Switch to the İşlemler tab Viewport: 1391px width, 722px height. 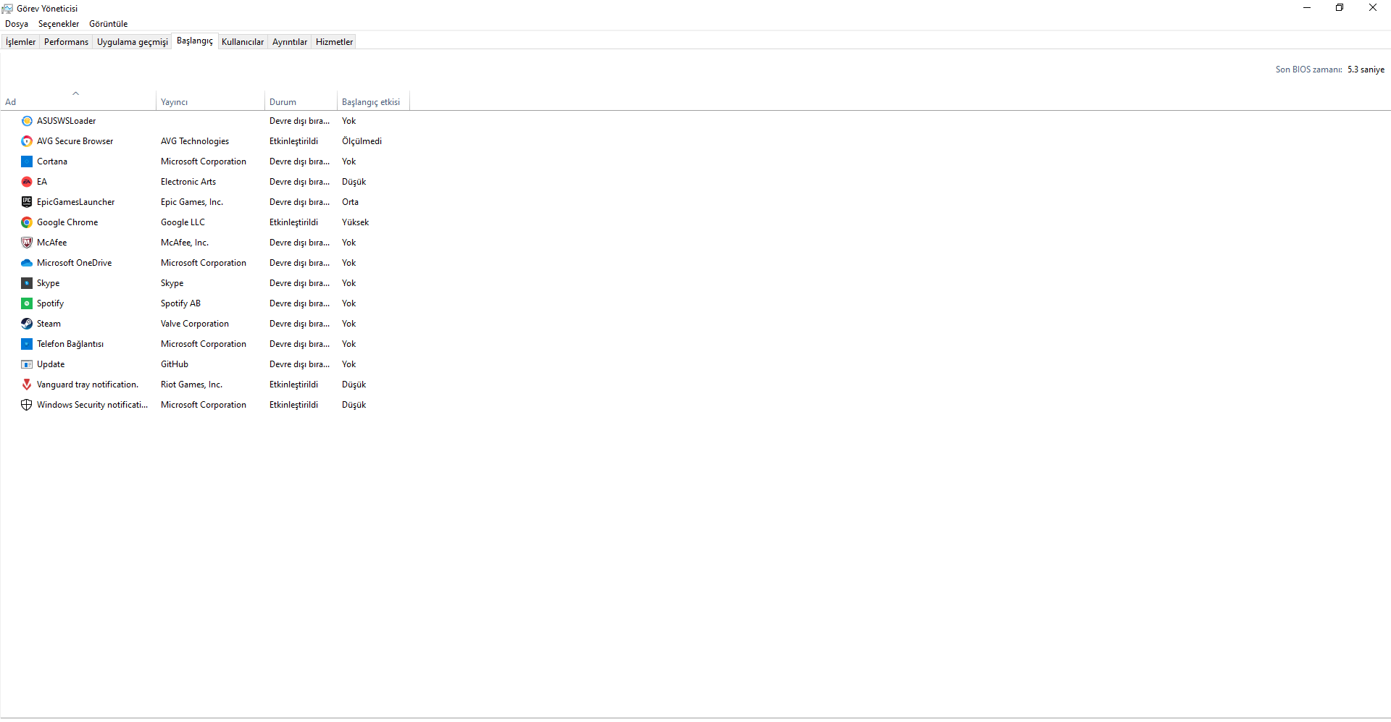coord(20,42)
